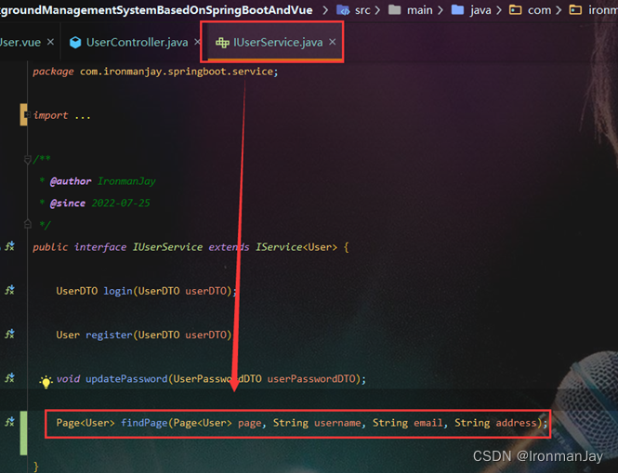Click IService<User> in extends clause
618x473 pixels.
click(296, 247)
